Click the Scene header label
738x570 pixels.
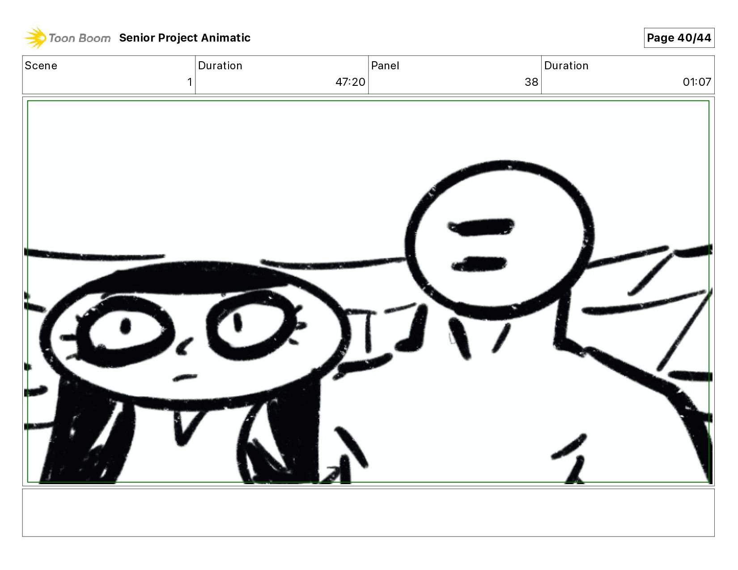coord(41,66)
